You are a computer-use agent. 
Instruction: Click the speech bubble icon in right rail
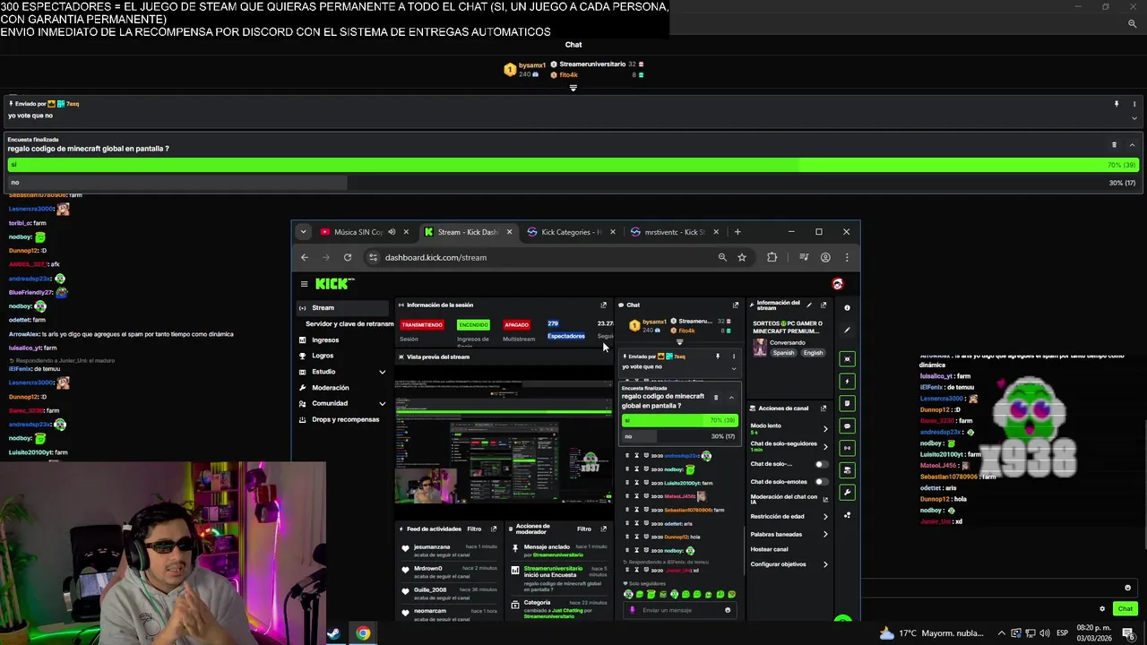point(847,426)
